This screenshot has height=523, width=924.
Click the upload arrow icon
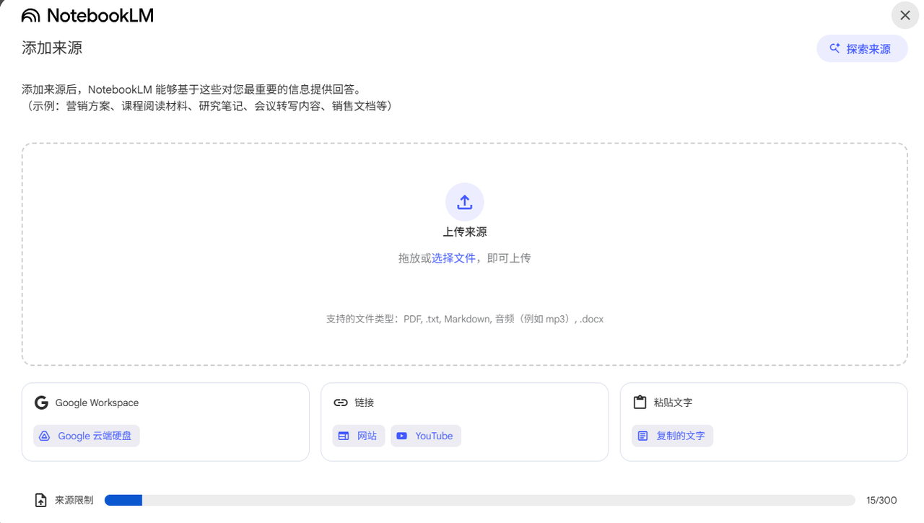465,202
